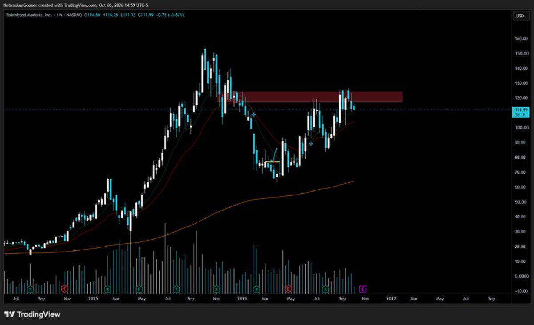Click the 30.00 price axis label
This screenshot has width=534, height=325.
click(x=521, y=232)
